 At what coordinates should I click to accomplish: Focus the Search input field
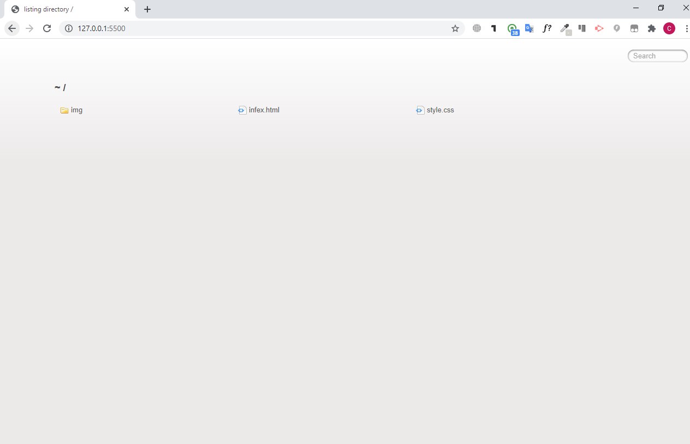coord(658,56)
